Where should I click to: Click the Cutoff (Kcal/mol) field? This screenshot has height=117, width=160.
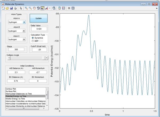(x=39, y=50)
